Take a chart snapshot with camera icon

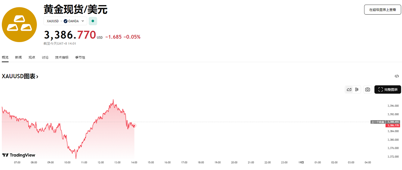click(x=368, y=90)
